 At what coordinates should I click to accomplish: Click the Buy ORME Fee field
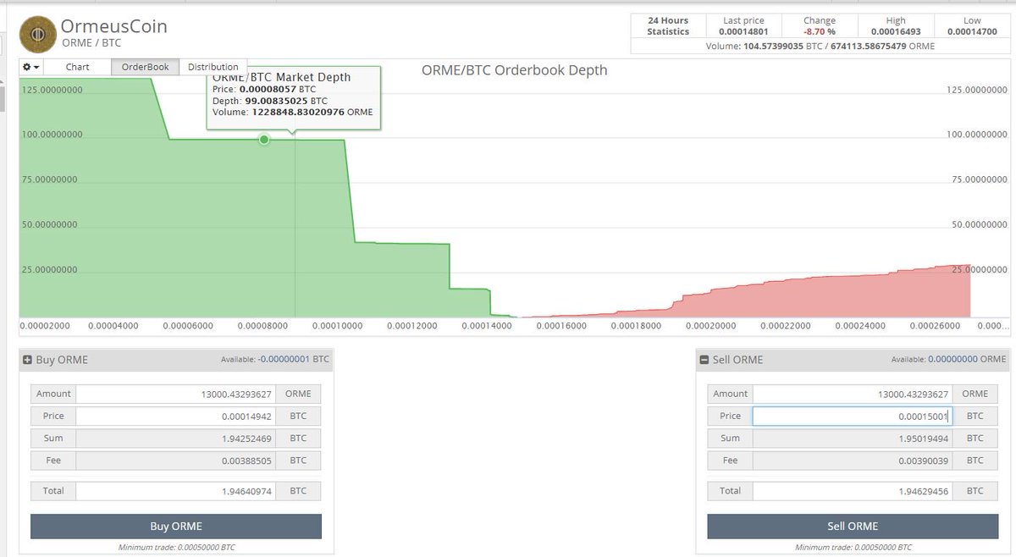(x=176, y=460)
